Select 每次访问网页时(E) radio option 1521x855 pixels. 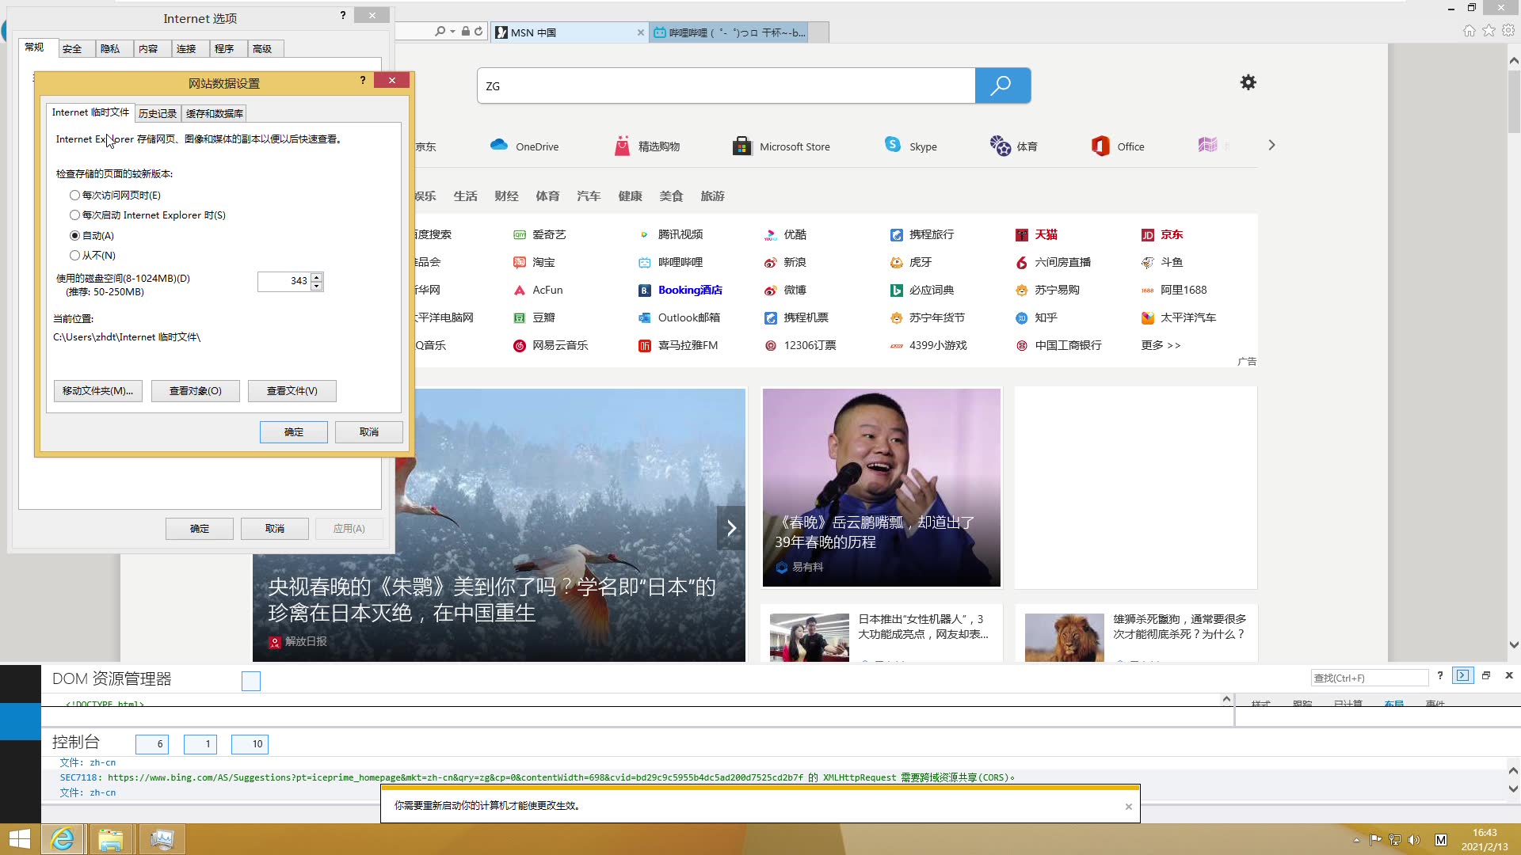(x=74, y=195)
